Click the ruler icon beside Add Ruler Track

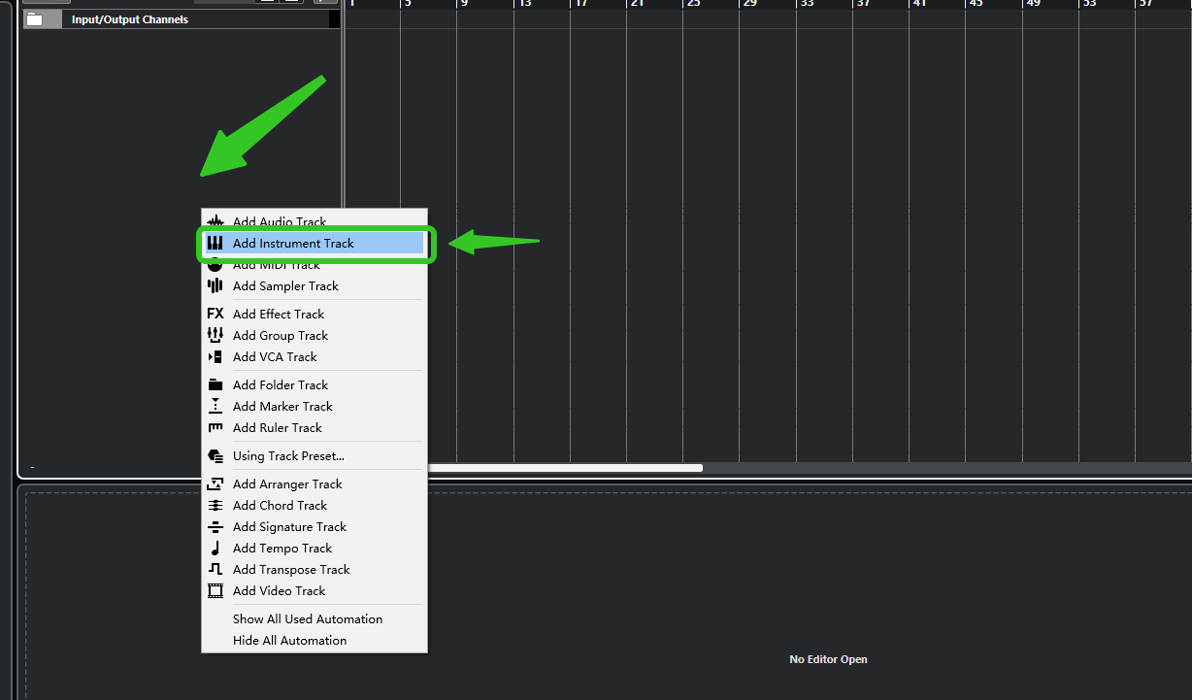(215, 428)
